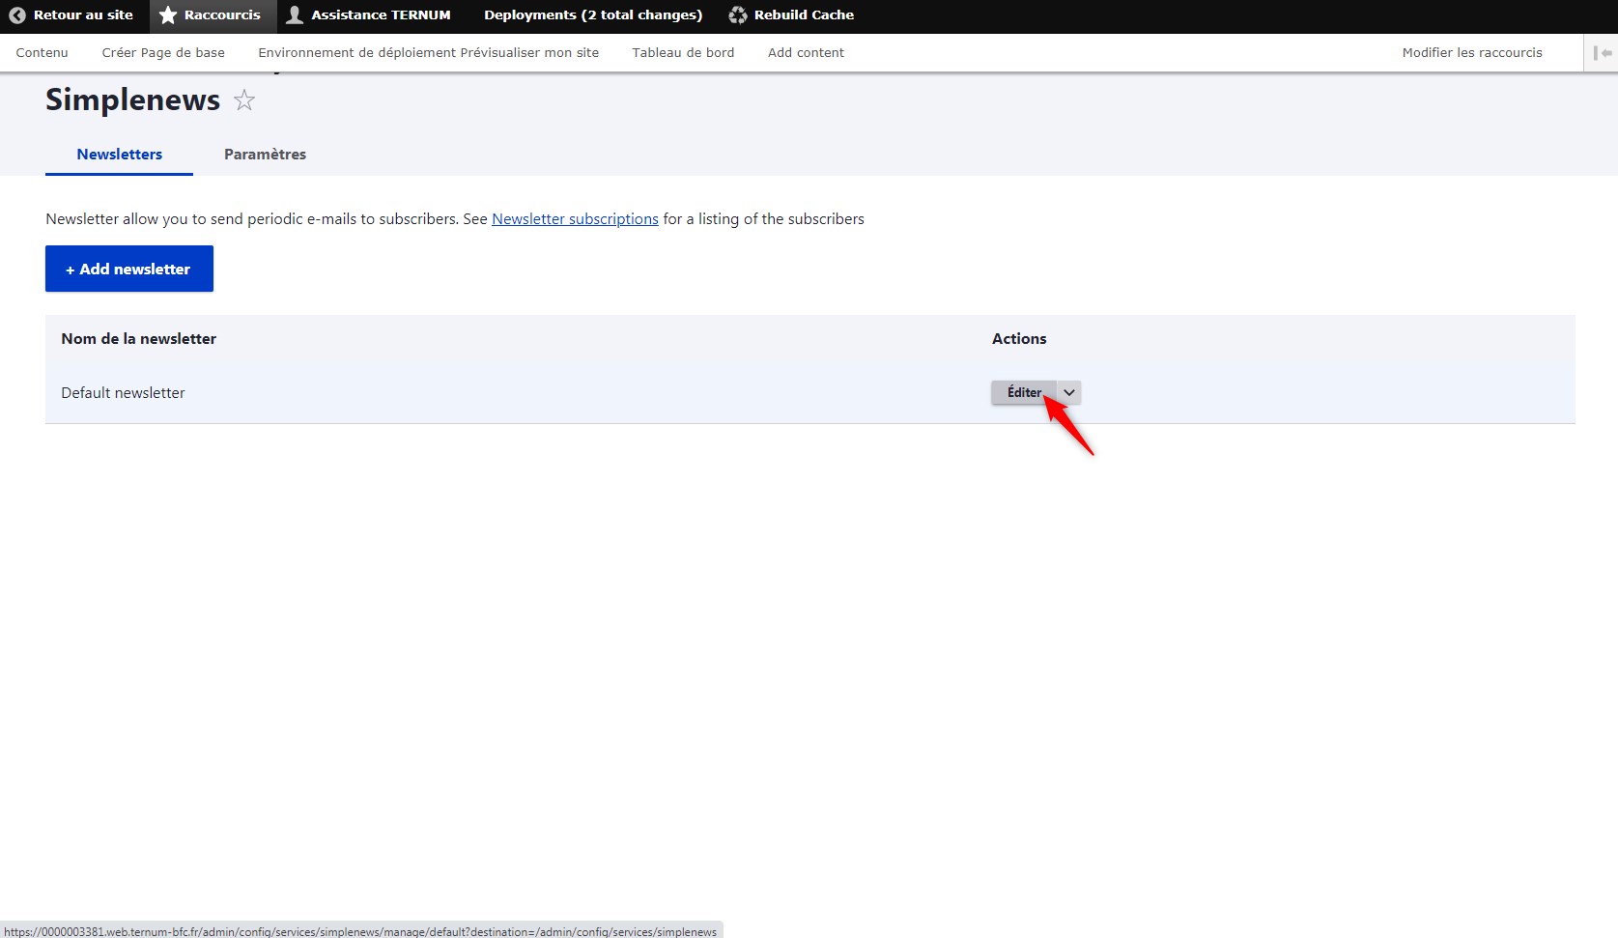Click the Assistance TERNUM user icon
This screenshot has height=938, width=1618.
point(295,15)
